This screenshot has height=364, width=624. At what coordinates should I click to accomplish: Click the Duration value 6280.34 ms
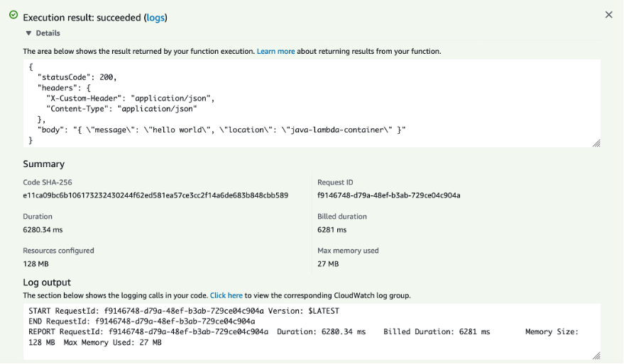pos(43,230)
